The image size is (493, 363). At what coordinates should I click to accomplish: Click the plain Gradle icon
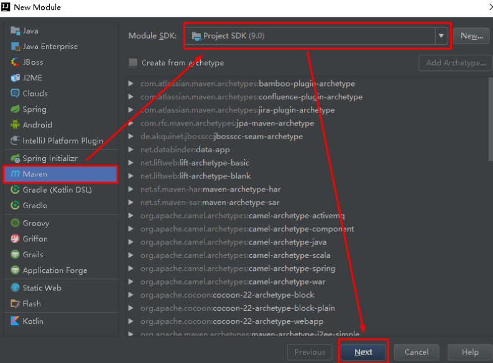pos(15,206)
